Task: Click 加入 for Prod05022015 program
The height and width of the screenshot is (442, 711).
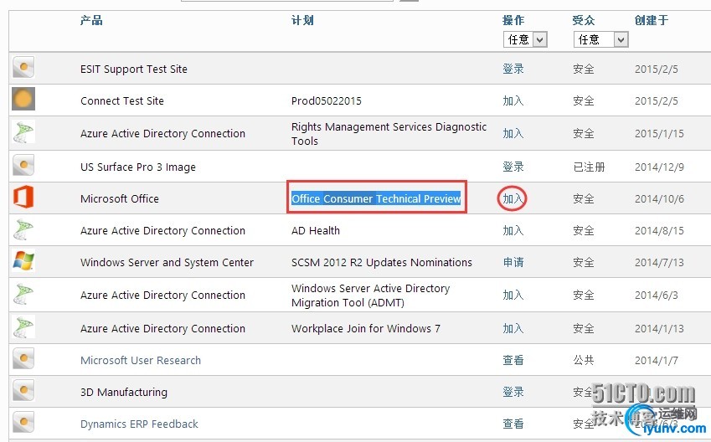Action: [x=513, y=100]
